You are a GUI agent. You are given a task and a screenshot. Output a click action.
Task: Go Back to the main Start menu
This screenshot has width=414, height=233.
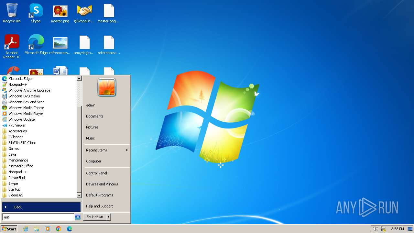(x=41, y=207)
